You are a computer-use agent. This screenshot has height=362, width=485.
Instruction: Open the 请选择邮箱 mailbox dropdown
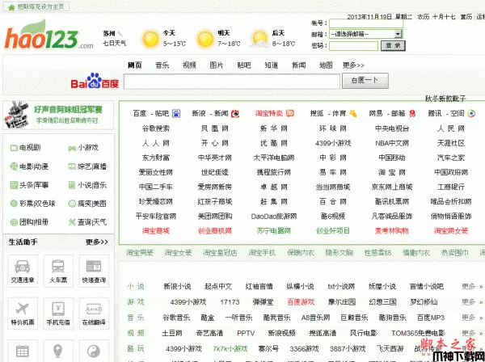click(366, 34)
